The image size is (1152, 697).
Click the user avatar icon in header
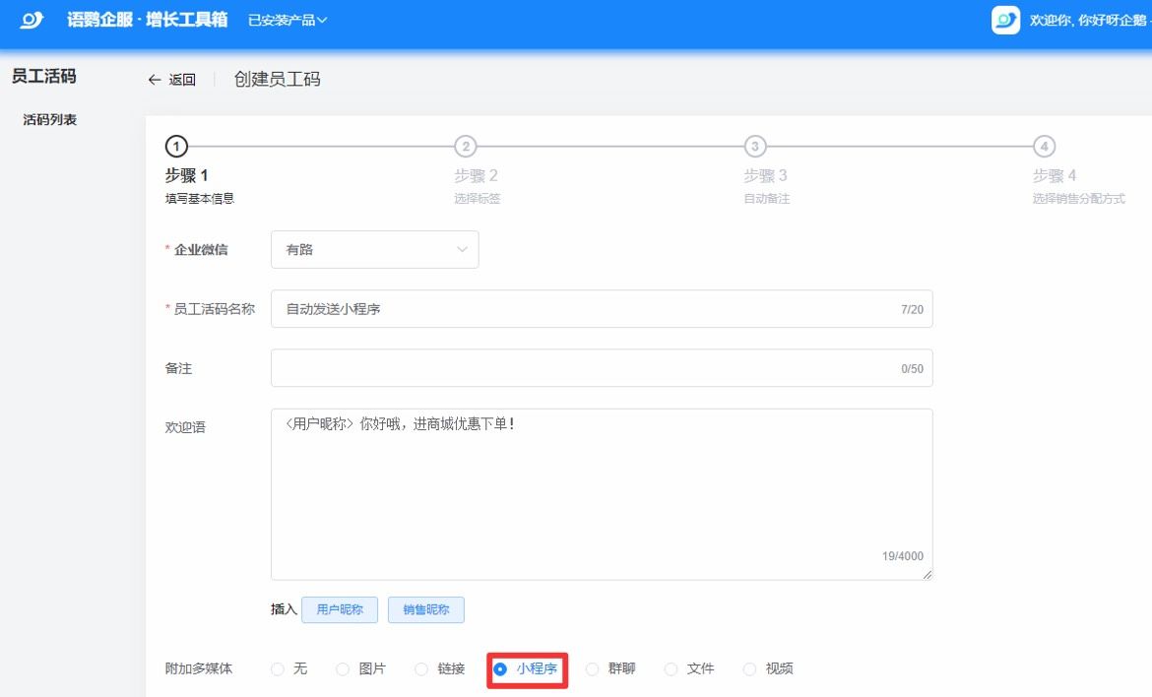click(x=1005, y=20)
